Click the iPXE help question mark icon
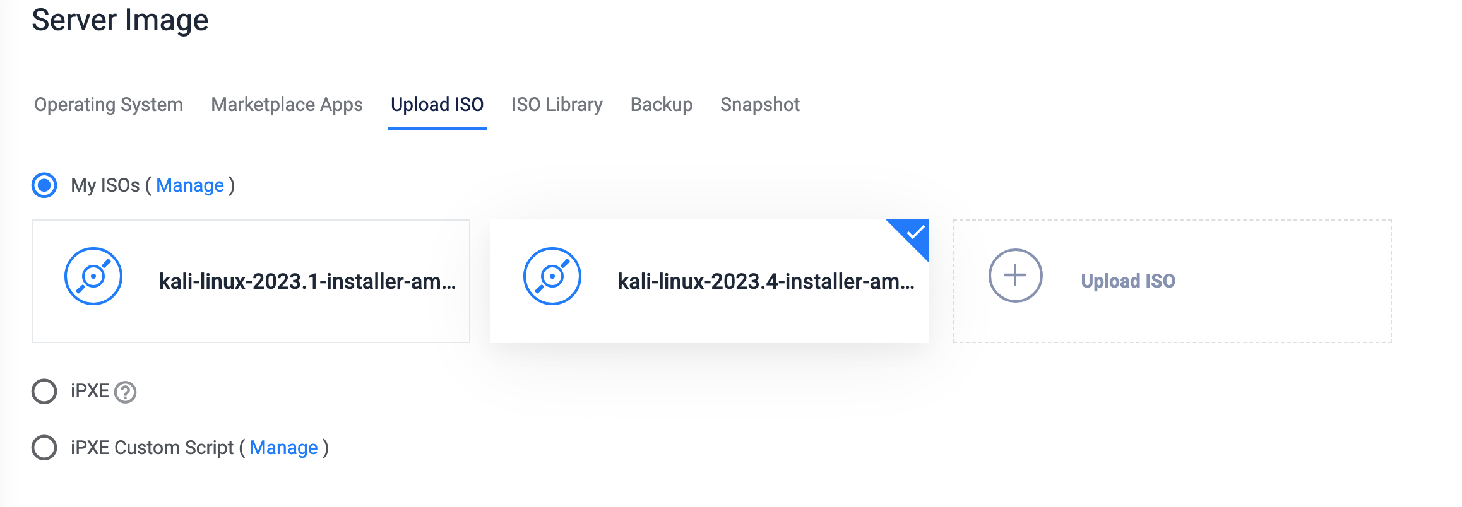1462x507 pixels. (126, 392)
